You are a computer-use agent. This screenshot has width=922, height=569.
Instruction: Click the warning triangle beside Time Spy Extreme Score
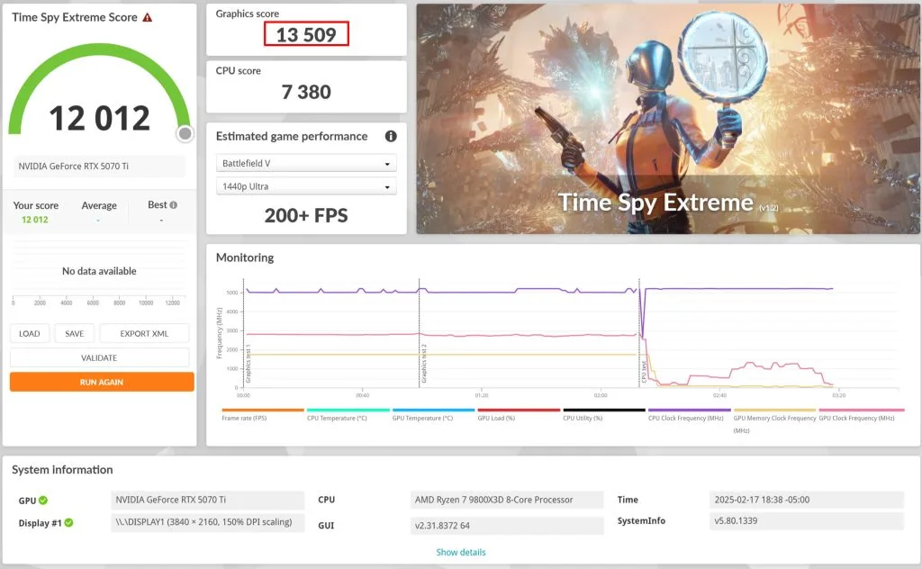click(148, 18)
